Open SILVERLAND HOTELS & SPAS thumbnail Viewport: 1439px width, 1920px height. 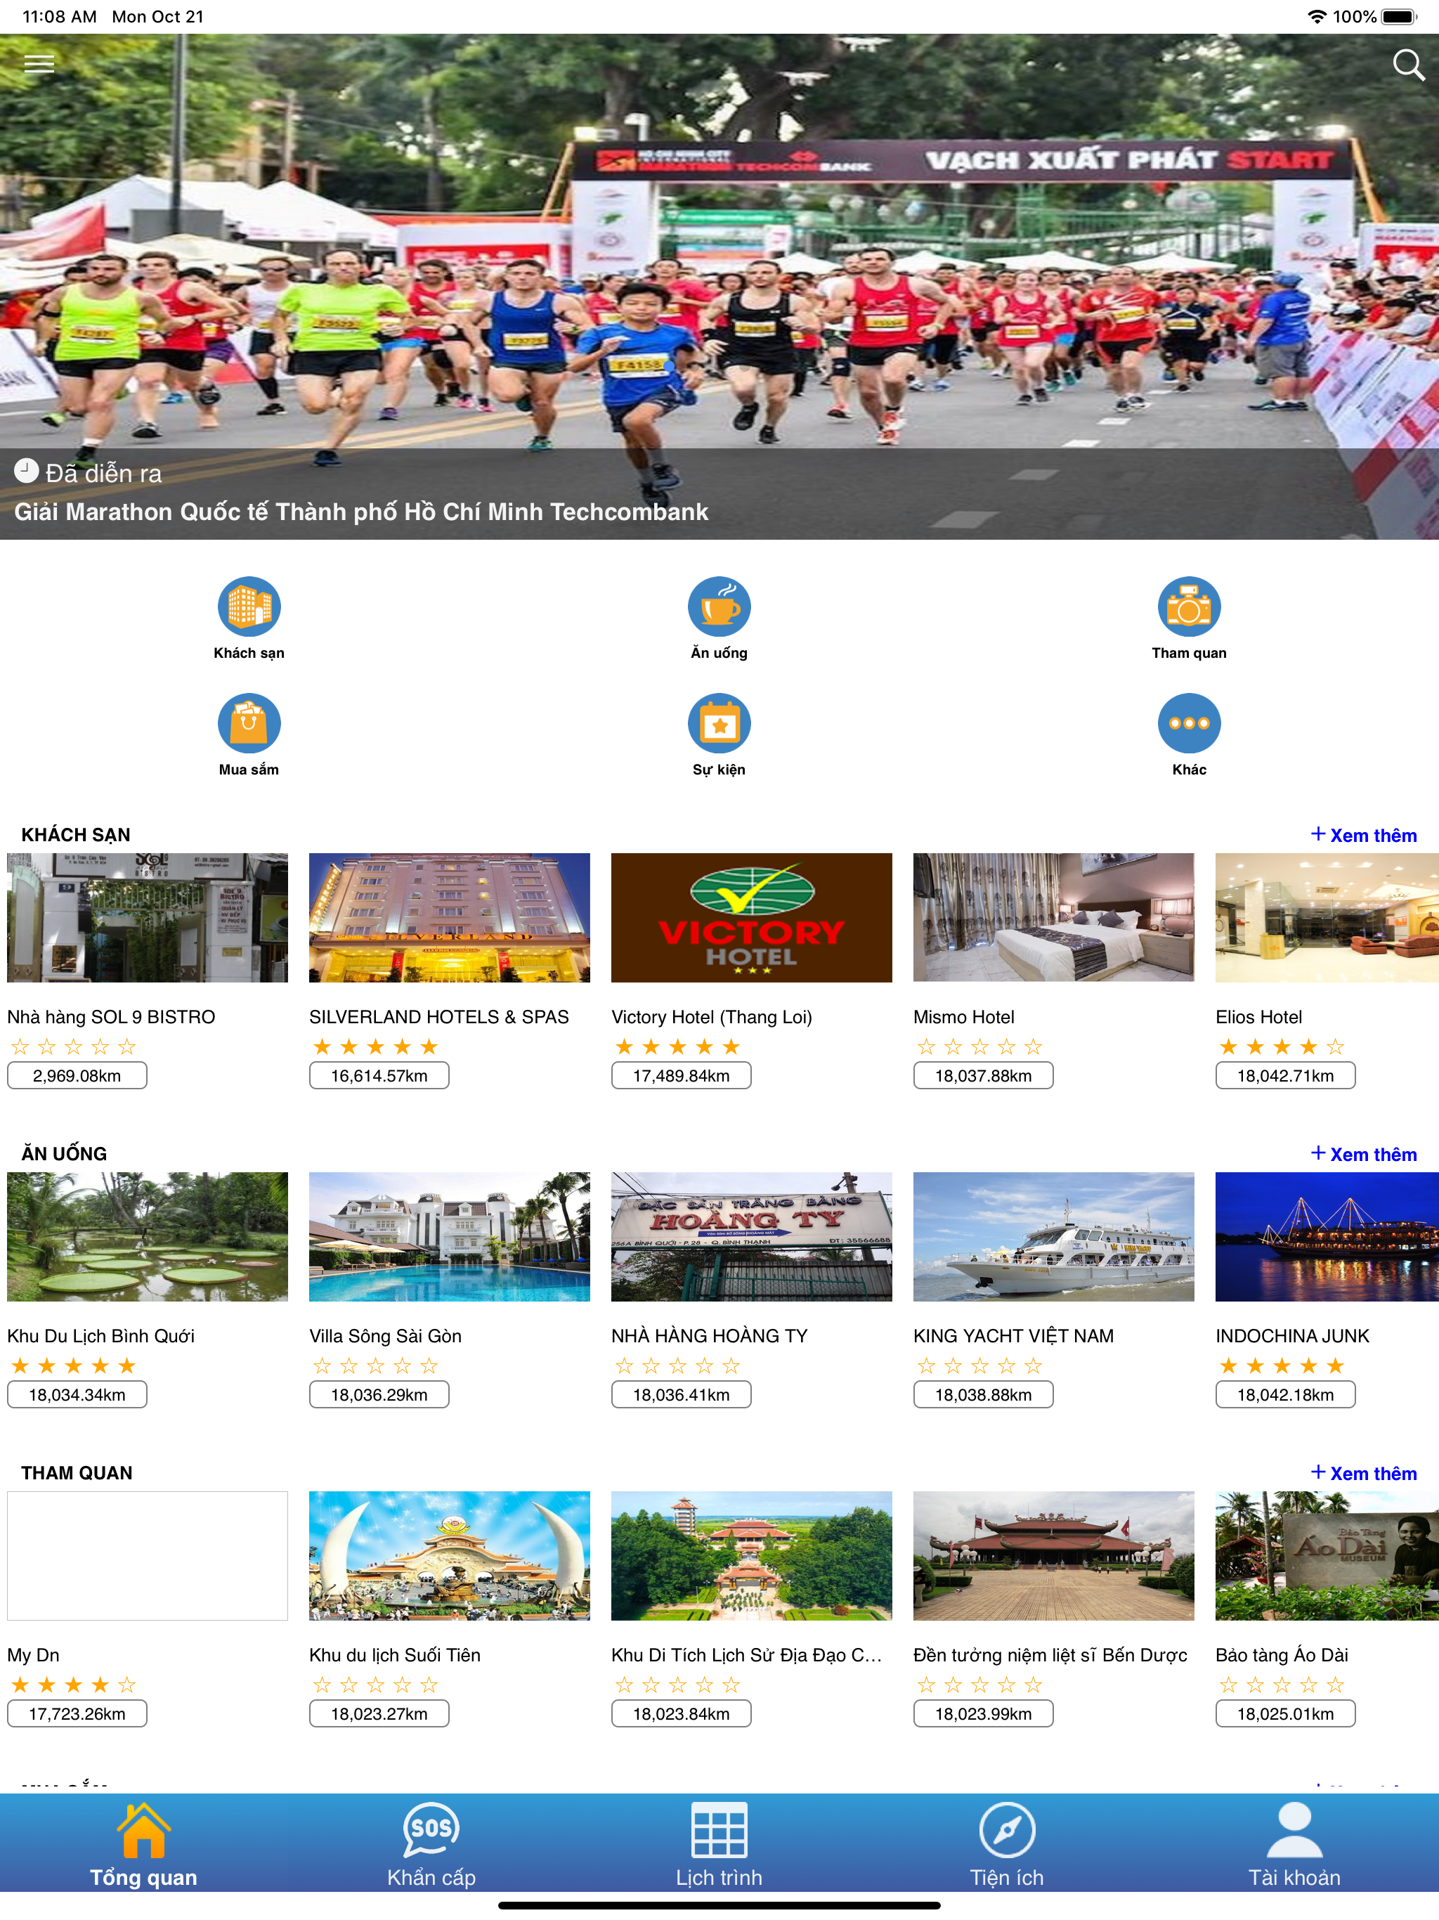(450, 917)
